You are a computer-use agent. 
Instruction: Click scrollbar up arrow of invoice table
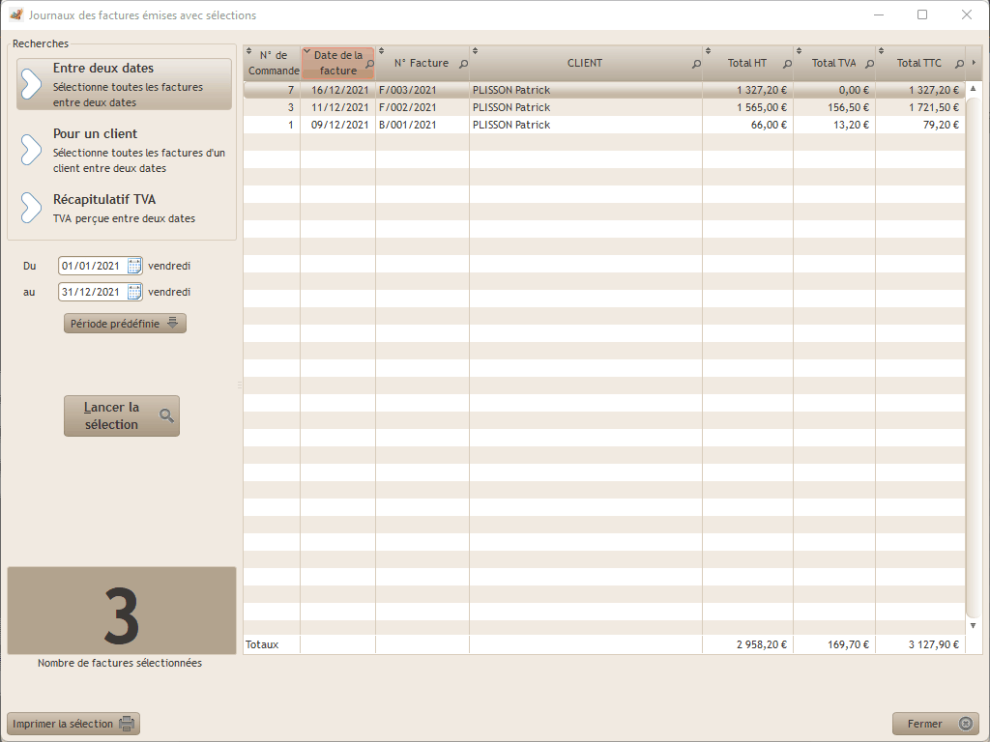click(973, 88)
